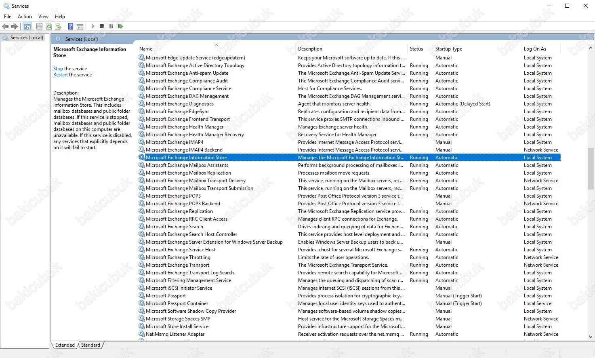Screen dimensions: 595x358
Task: Click the Start Service play icon
Action: (93, 27)
